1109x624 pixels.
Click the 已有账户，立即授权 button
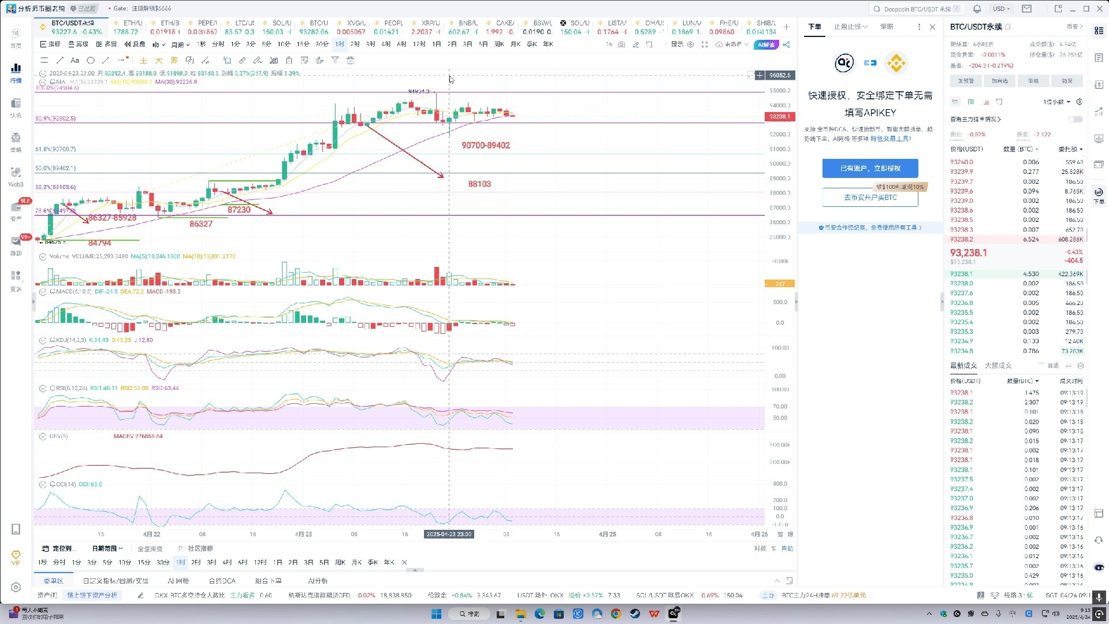[x=870, y=168]
